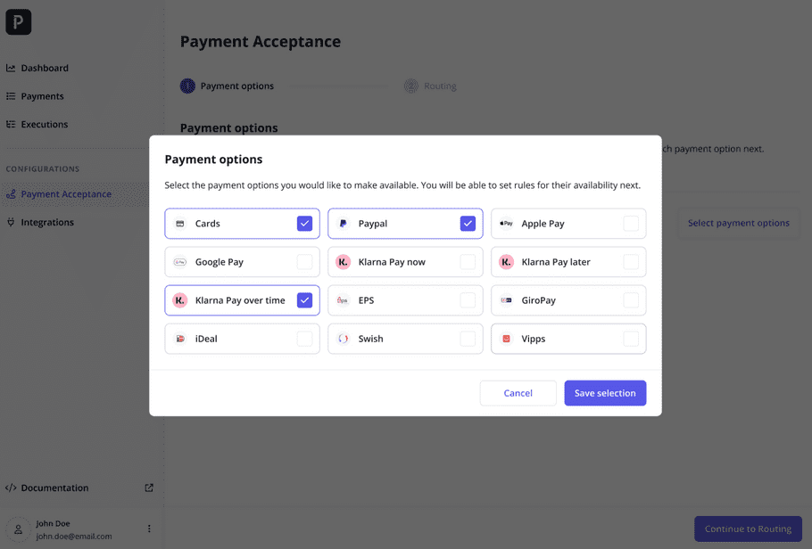This screenshot has height=549, width=812.
Task: Open the Dashboard menu item
Action: pyautogui.click(x=37, y=68)
